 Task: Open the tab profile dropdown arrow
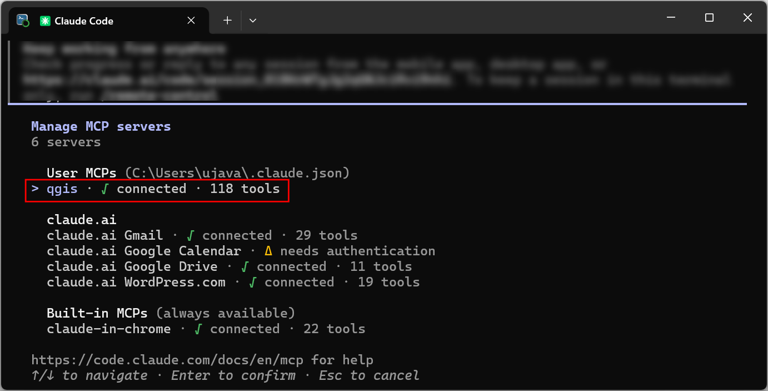[x=253, y=21]
